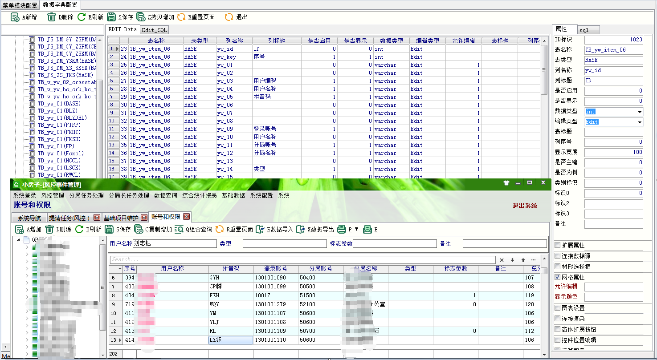Click the 数据类型 column header in EDIT Data grid

point(392,40)
